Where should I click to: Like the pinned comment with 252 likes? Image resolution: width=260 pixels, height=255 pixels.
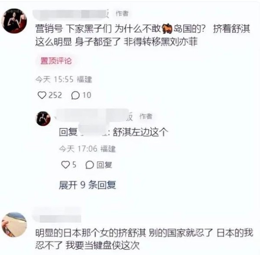[42, 95]
